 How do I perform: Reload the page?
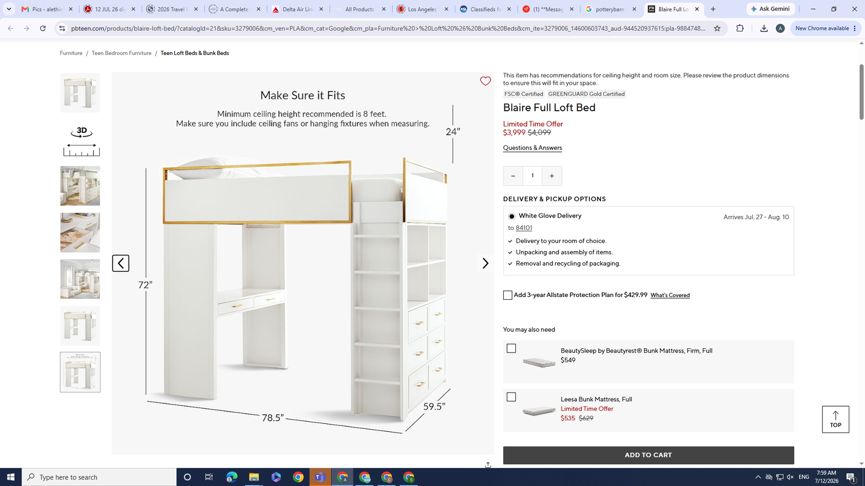pos(43,28)
